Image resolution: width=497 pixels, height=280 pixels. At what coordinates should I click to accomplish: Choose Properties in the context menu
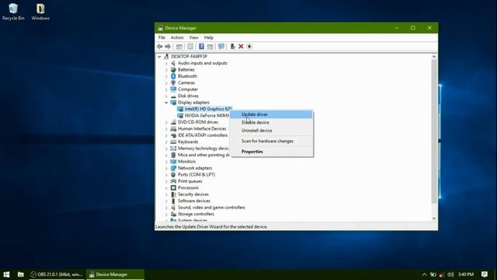coord(271,152)
